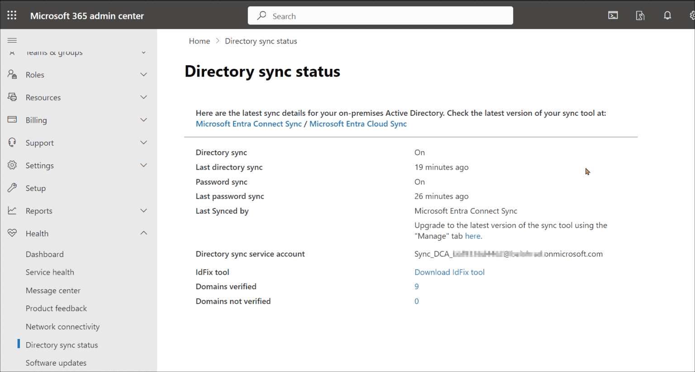Click the notifications bell icon

pyautogui.click(x=667, y=16)
